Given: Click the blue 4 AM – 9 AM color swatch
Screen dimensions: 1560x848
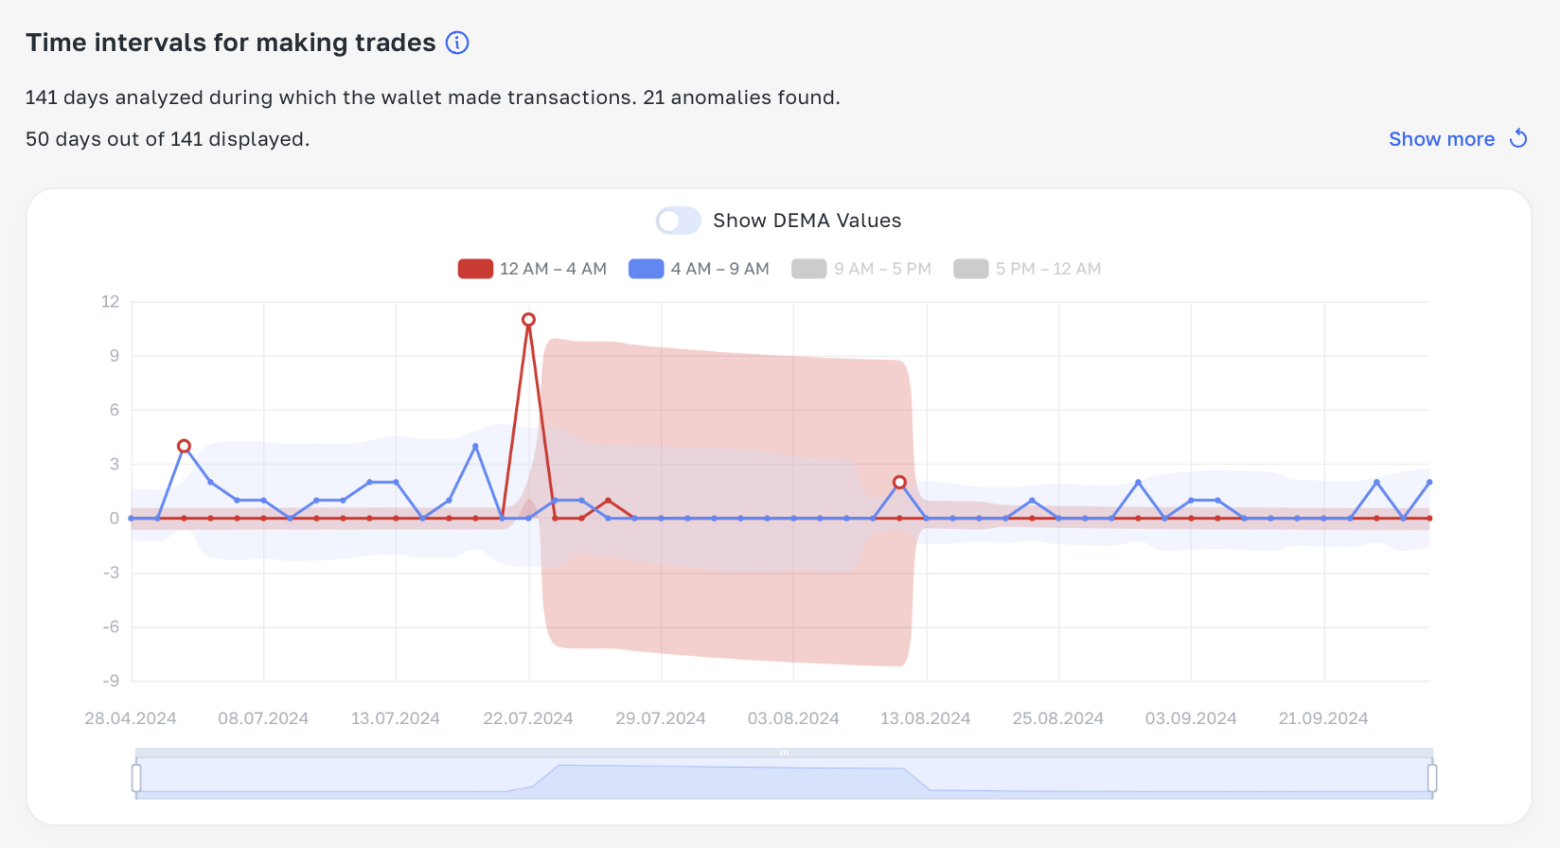Looking at the screenshot, I should [x=647, y=269].
